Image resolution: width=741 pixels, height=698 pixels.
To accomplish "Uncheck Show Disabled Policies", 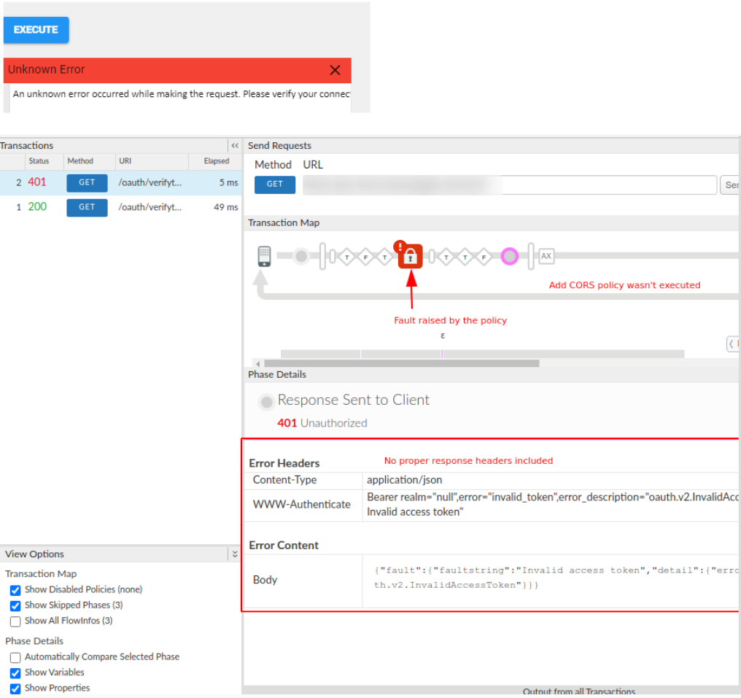I will (15, 589).
